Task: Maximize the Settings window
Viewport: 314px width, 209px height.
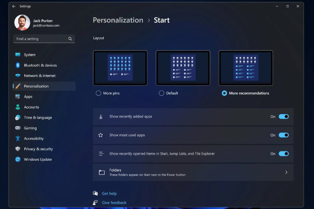Action: click(287, 6)
